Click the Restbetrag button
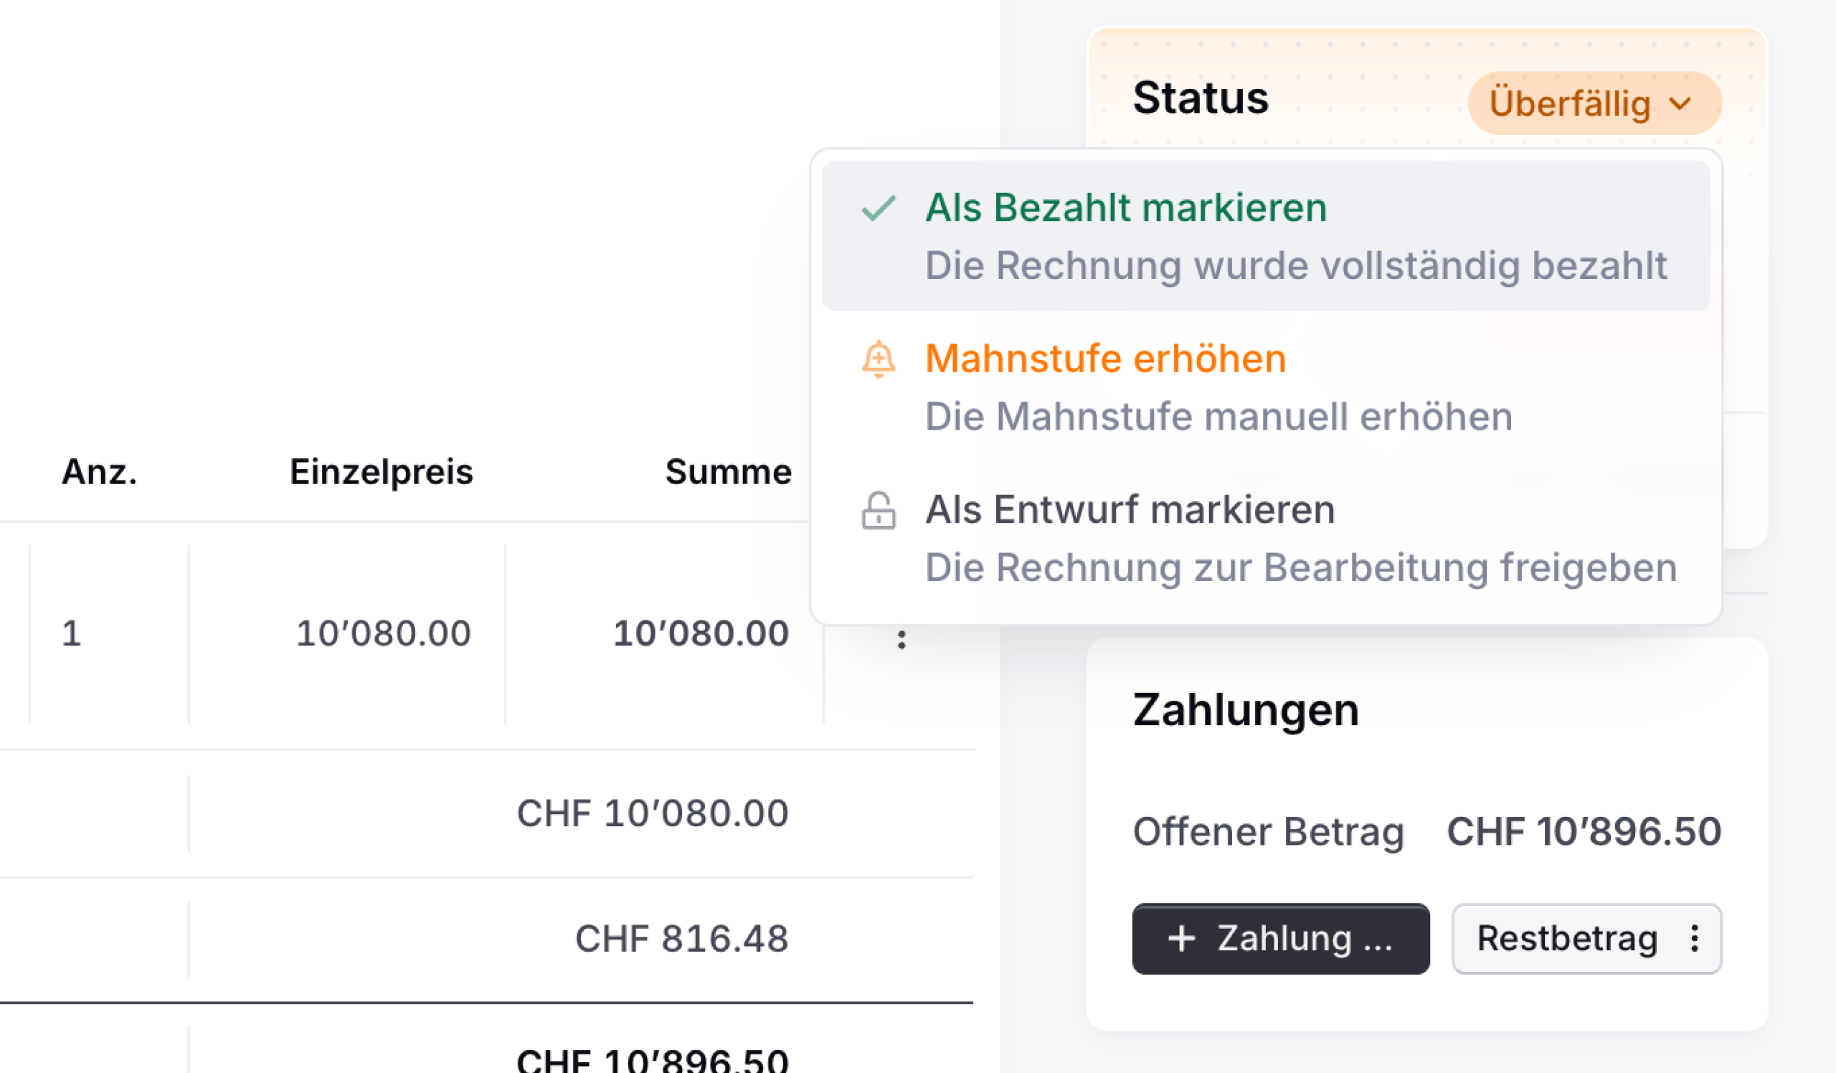The image size is (1836, 1073). pos(1586,938)
